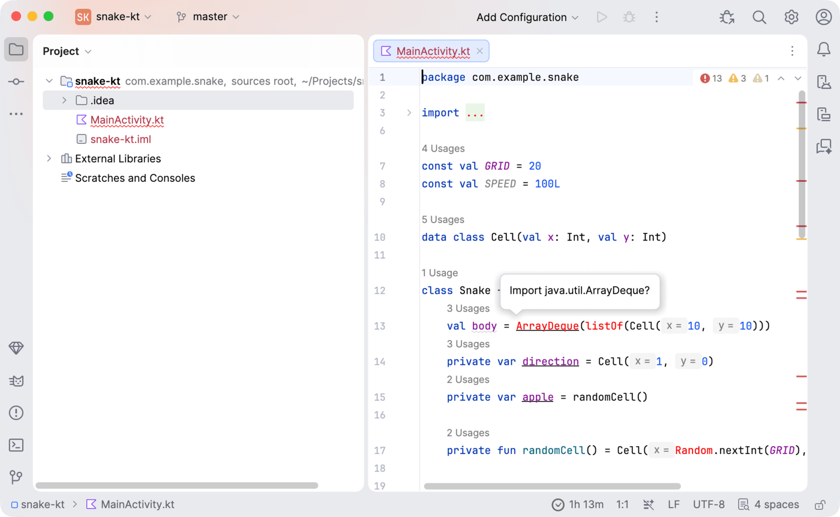Screen dimensions: 840x517
Task: Open the IDE Settings gear icon
Action: click(791, 17)
